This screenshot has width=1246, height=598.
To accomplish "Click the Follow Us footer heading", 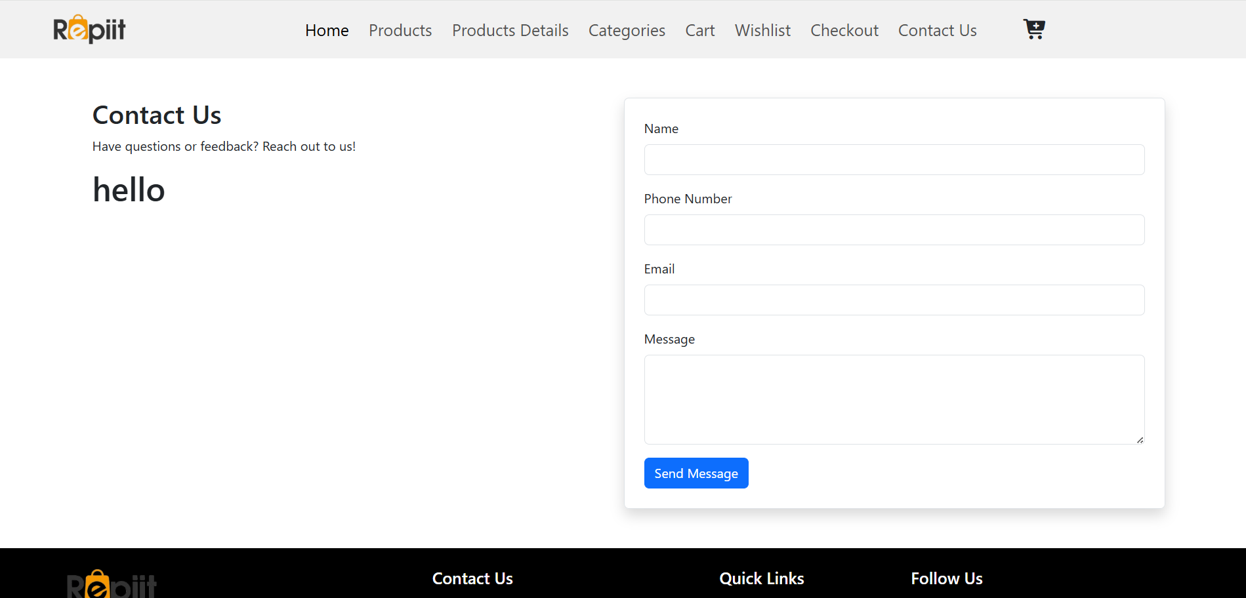I will click(946, 578).
